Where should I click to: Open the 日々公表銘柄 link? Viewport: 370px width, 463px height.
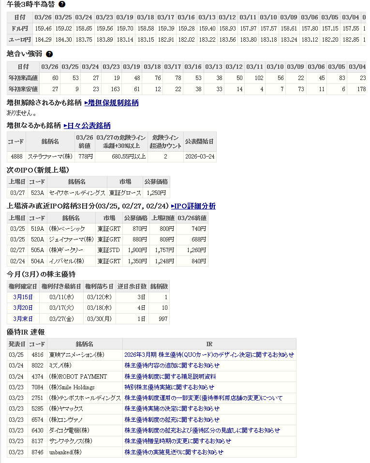click(87, 126)
